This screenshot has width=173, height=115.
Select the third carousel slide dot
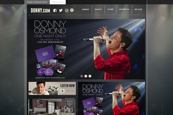coord(90,76)
